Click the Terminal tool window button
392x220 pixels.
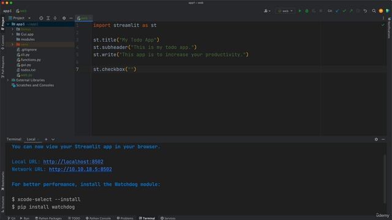[x=147, y=218]
